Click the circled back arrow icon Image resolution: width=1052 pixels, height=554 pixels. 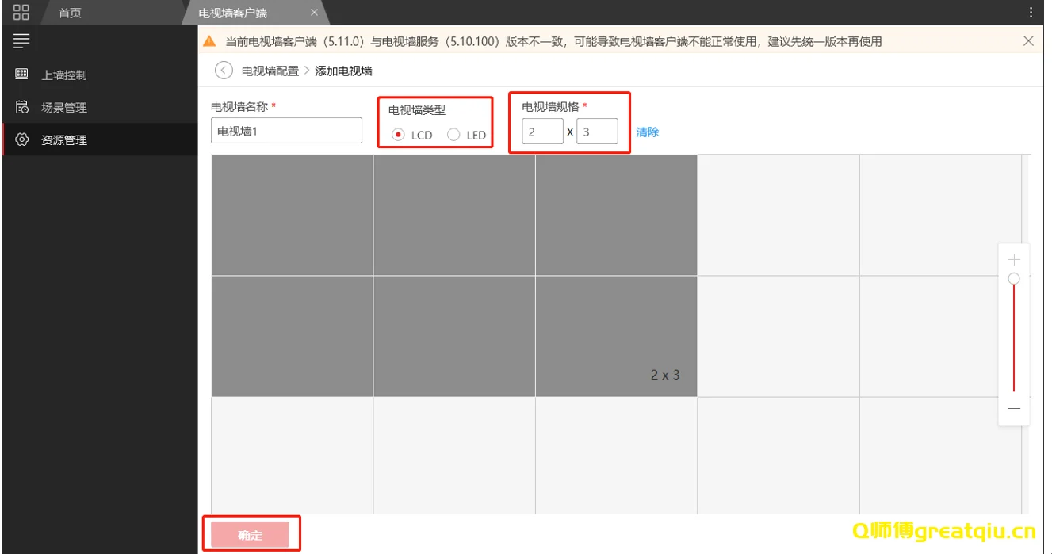(x=224, y=71)
